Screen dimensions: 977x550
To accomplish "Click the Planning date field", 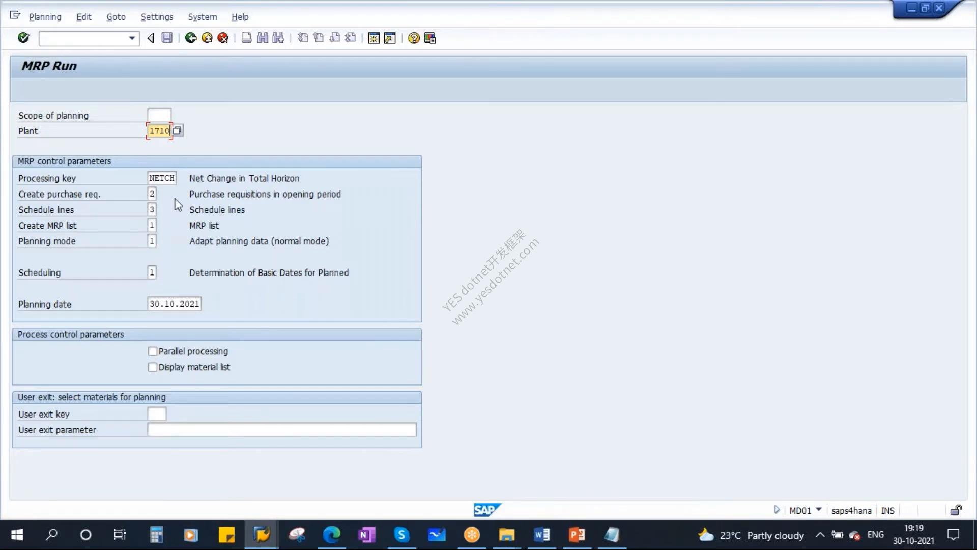I will tap(174, 304).
